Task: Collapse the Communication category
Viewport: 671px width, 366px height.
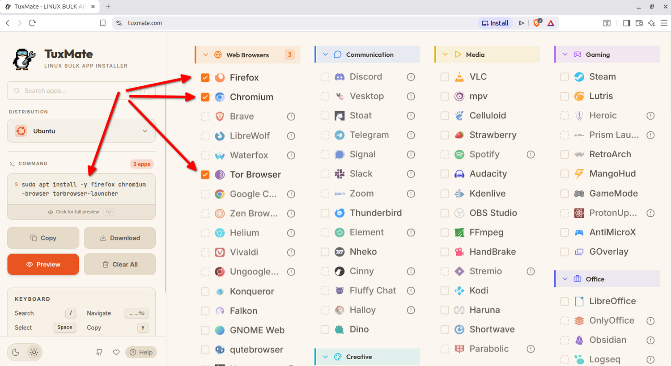Action: coord(367,55)
